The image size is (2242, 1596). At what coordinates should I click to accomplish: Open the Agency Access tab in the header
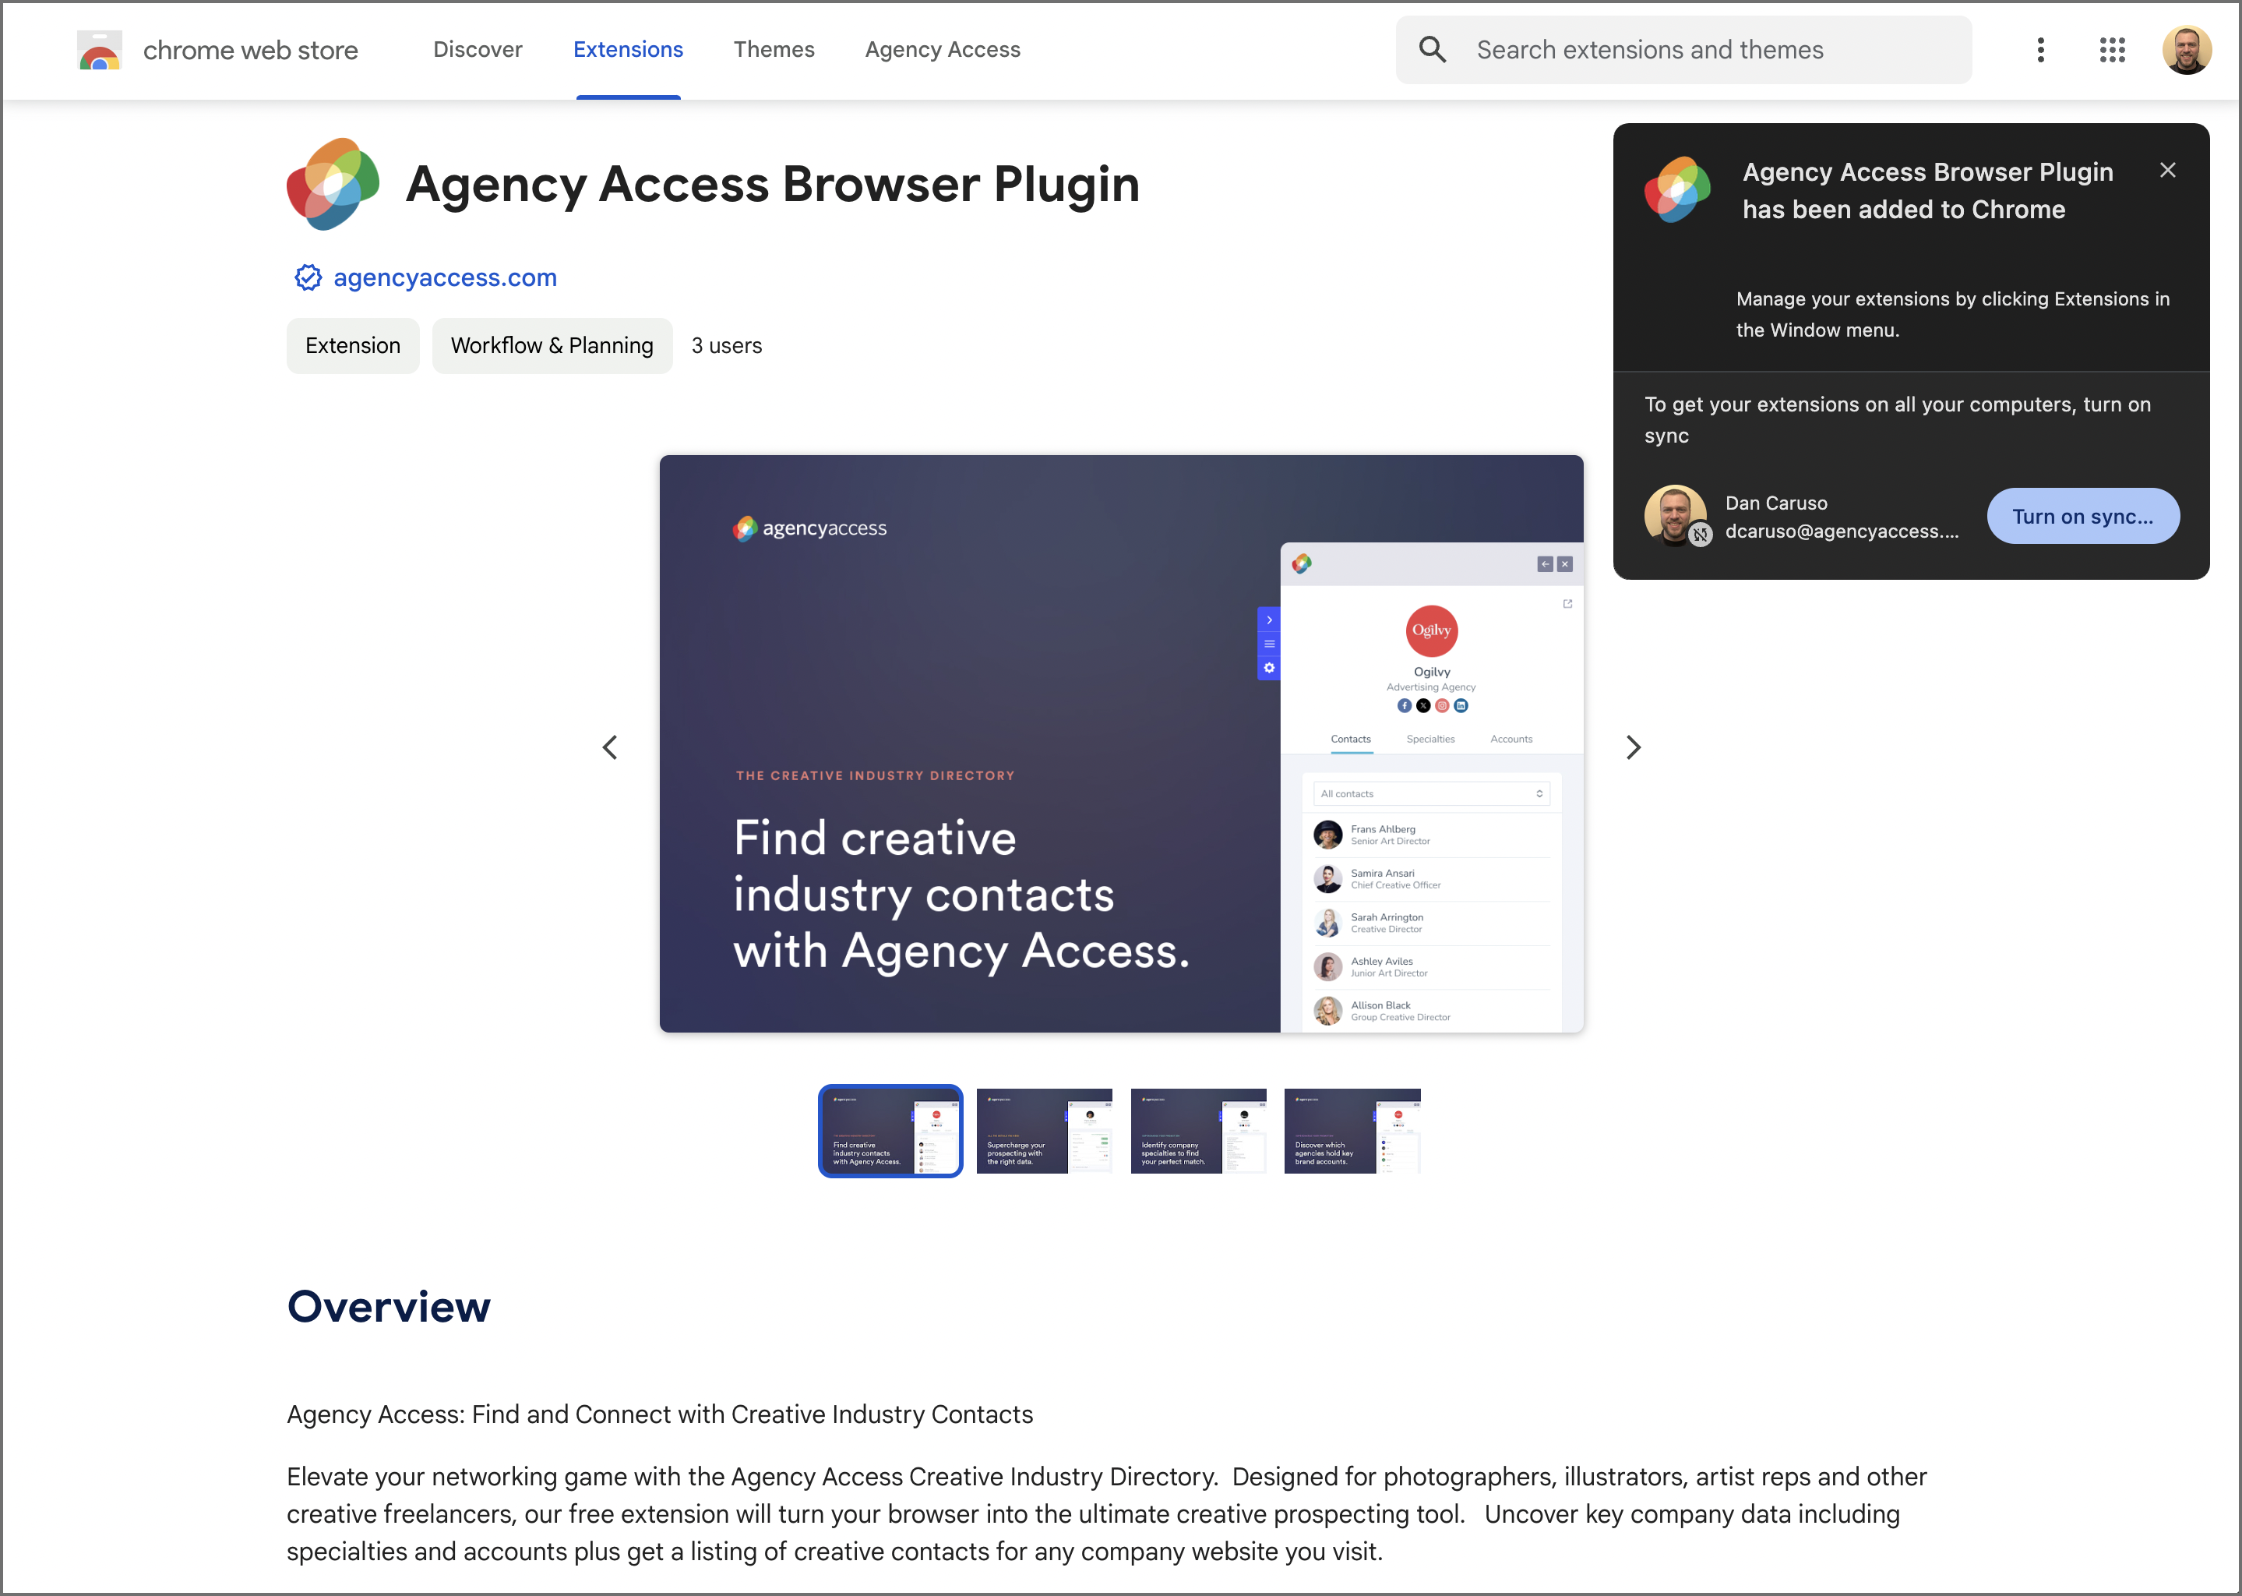(943, 50)
